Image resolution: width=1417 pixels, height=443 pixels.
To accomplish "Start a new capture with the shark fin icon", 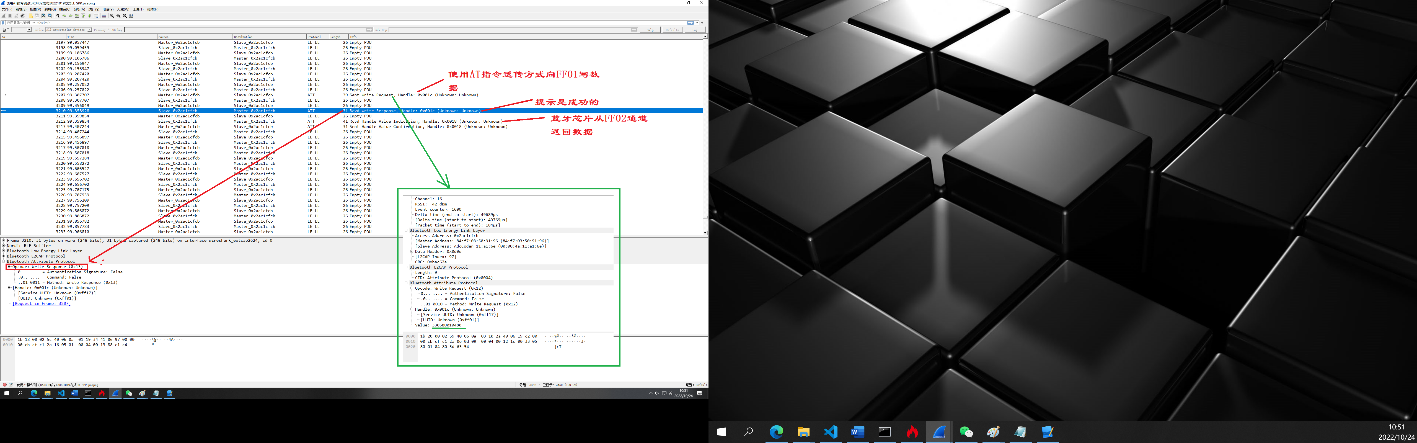I will tap(3, 16).
